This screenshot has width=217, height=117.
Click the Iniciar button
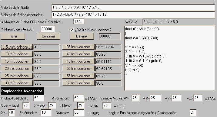(x=13, y=36)
